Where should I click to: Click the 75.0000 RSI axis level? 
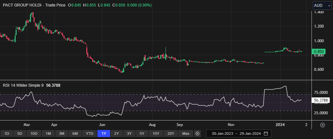tap(321, 92)
